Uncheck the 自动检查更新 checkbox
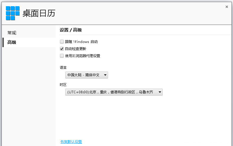 pos(62,49)
